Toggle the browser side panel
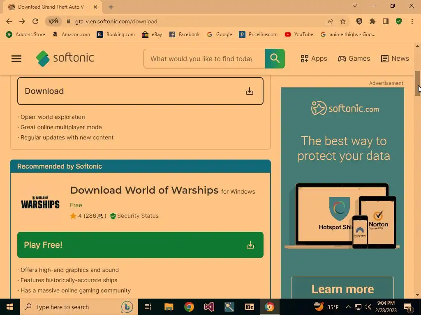421x315 pixels. pyautogui.click(x=386, y=21)
